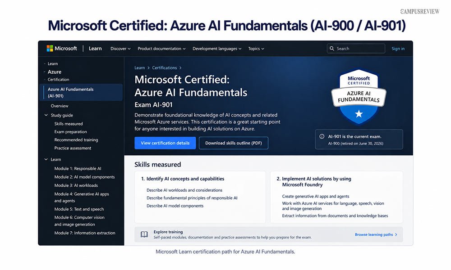Viewport: 451px width, 270px height.
Task: Select Learn at top of sidebar
Action: tap(53, 64)
